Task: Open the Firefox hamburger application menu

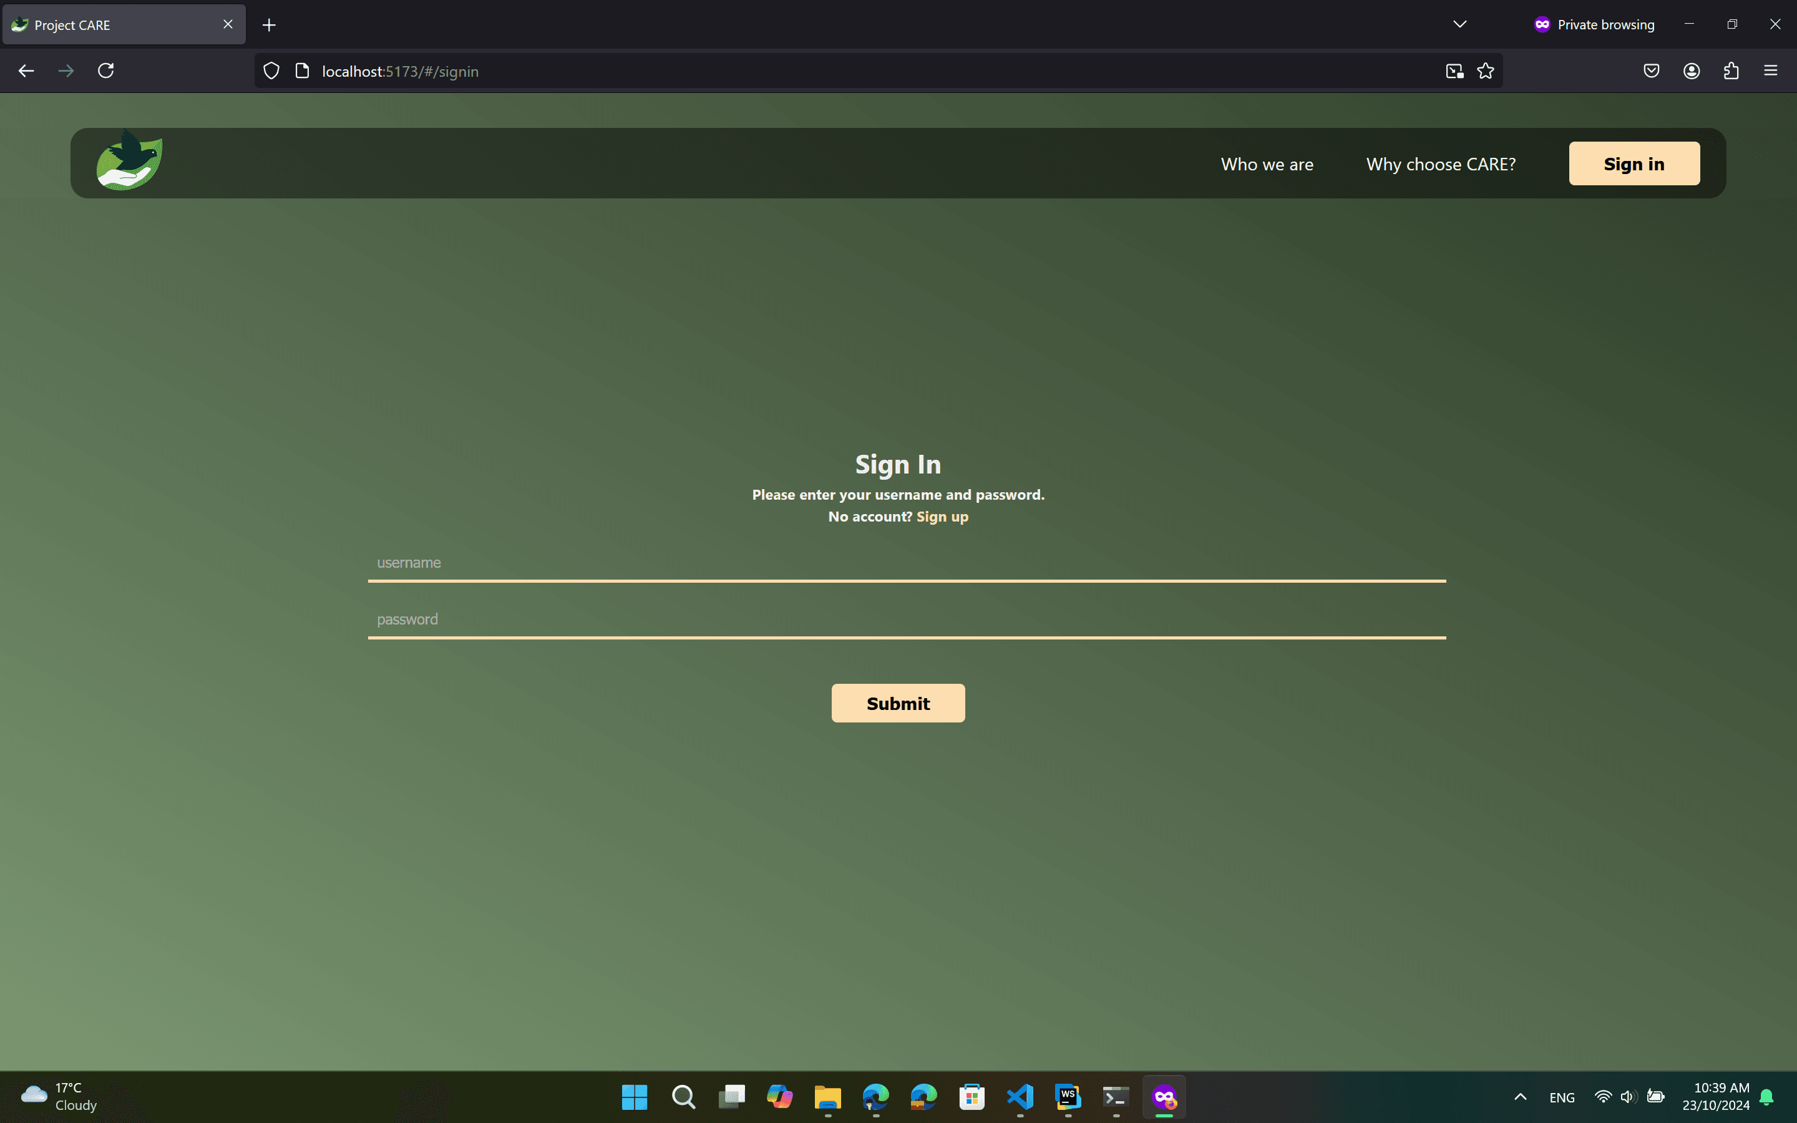Action: point(1770,70)
